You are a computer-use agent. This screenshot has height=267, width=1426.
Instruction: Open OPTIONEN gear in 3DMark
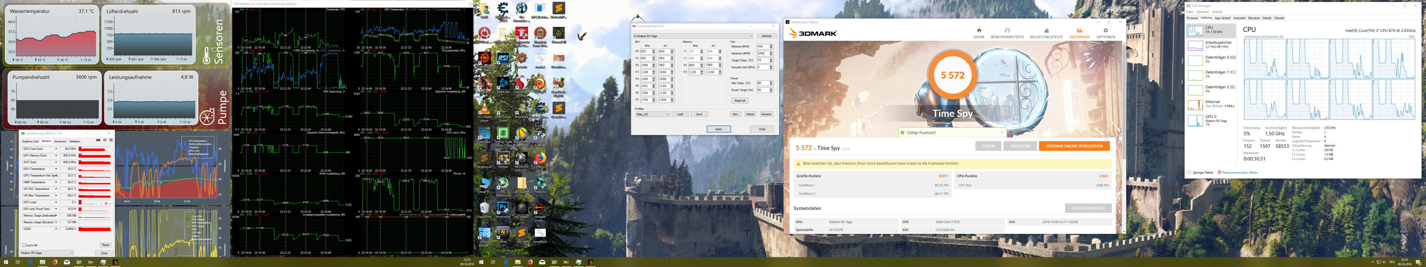tap(1106, 33)
